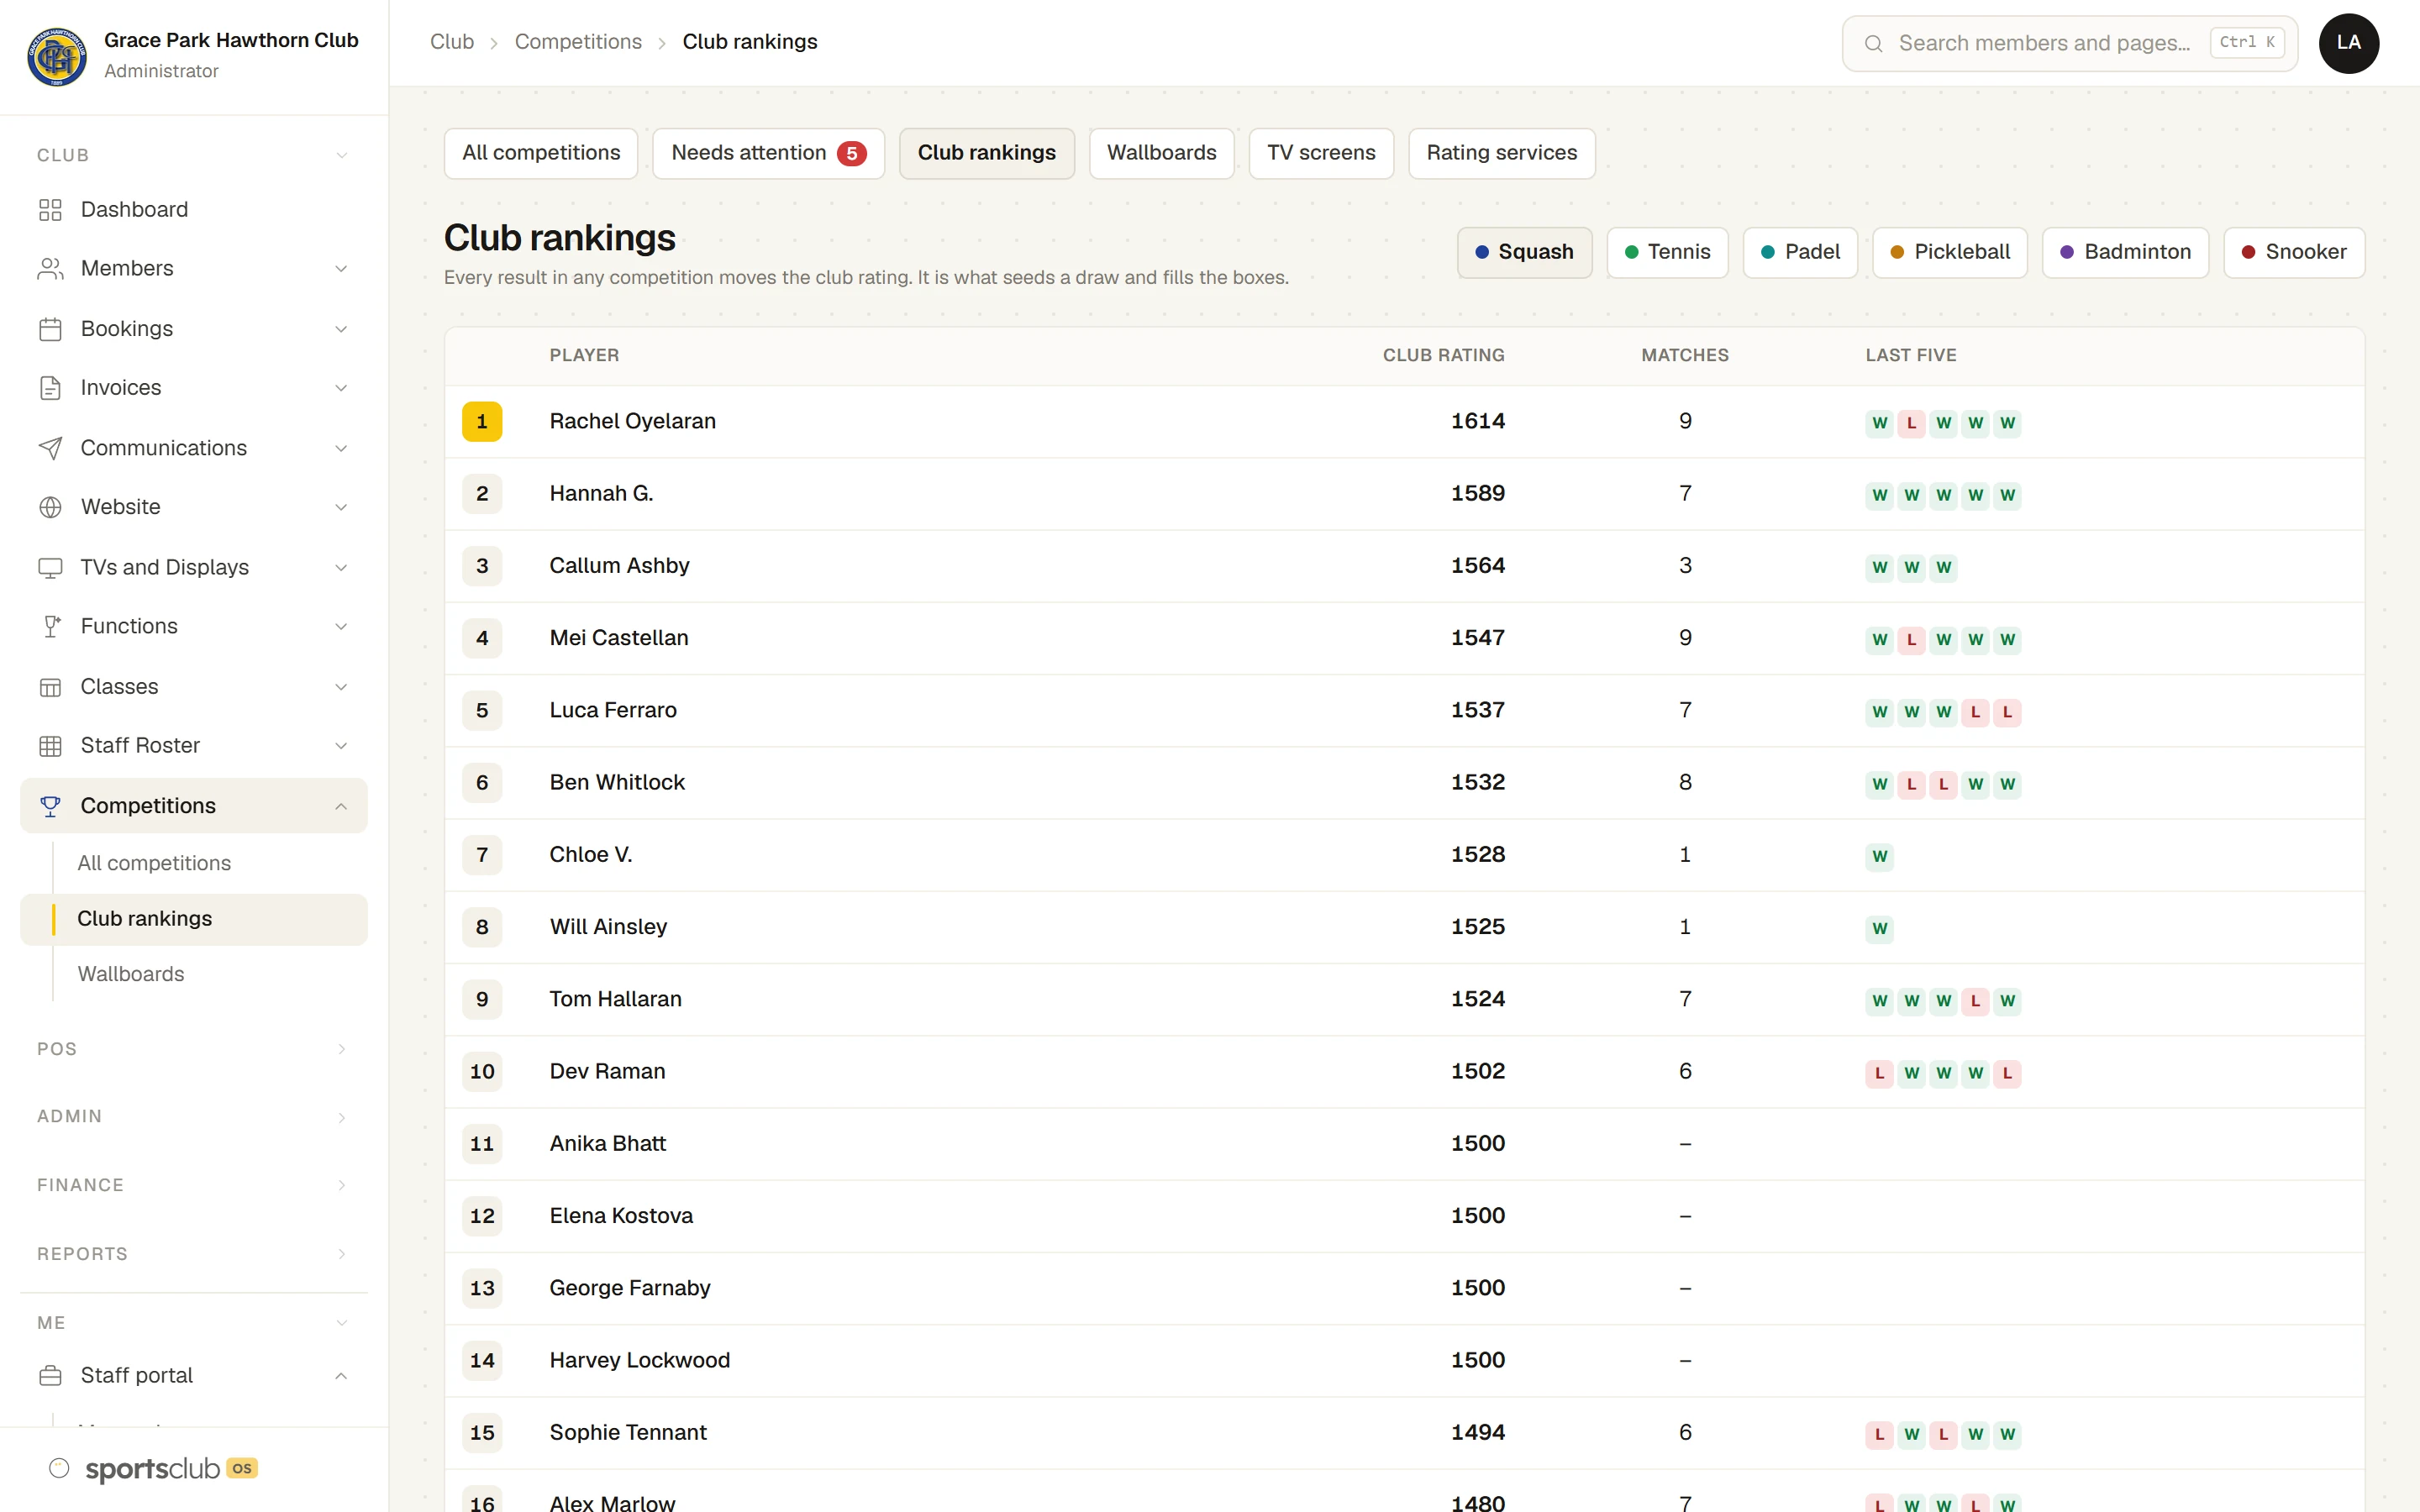Click the Bookings calendar icon
This screenshot has height=1512, width=2420.
[x=50, y=328]
